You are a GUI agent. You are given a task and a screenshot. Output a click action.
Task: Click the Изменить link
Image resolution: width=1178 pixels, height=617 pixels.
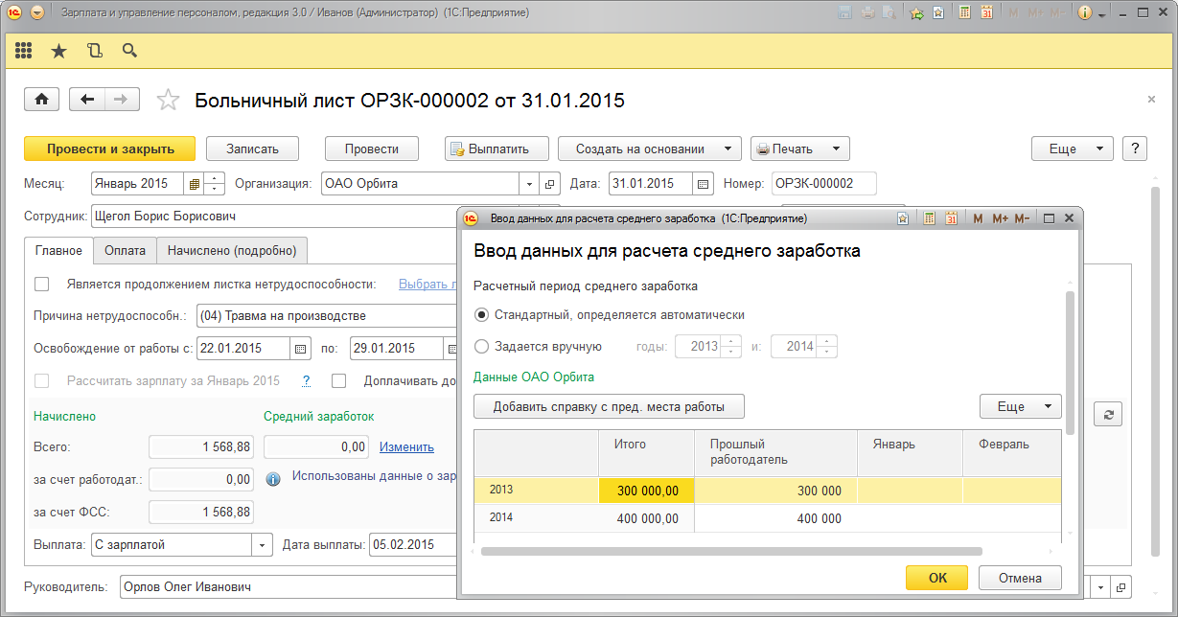click(406, 446)
